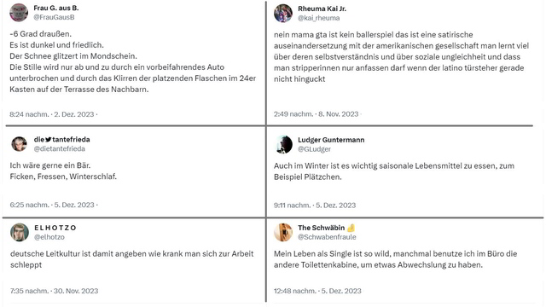Open the @FrauGausB handle link
This screenshot has height=307, width=546.
tap(54, 17)
